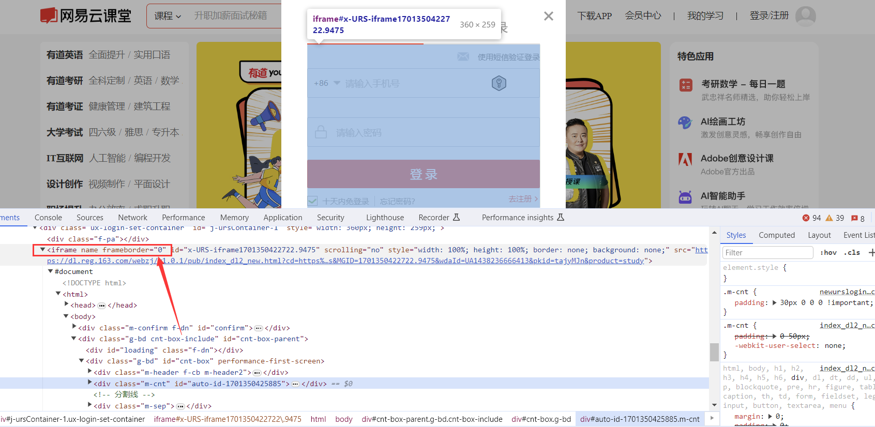Open the 课程 search type dropdown
Image resolution: width=875 pixels, height=427 pixels.
click(168, 16)
